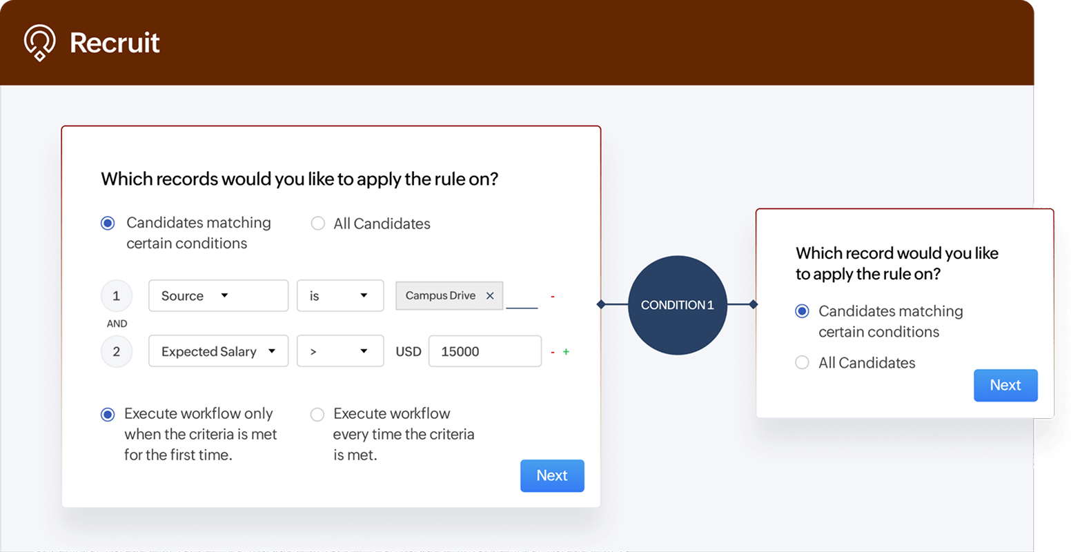Click the CONDITION 1 circle node
1082x552 pixels.
click(x=677, y=304)
